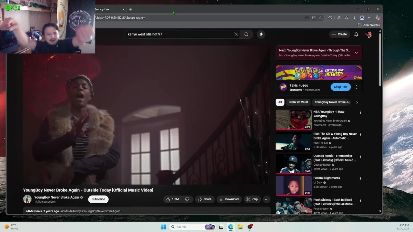413x232 pixels.
Task: Open YouTube notifications bell
Action: click(356, 34)
